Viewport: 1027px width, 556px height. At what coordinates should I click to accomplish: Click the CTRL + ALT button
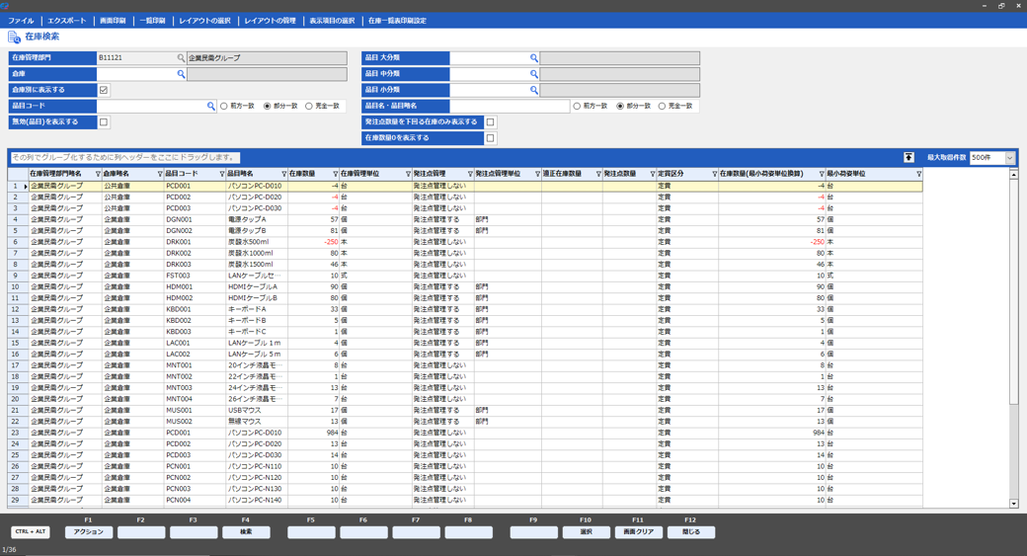pos(31,531)
